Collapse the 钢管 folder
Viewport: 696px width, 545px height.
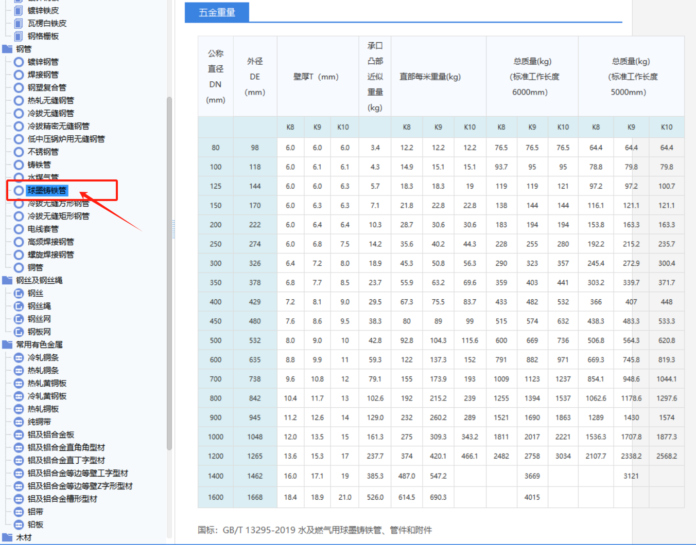[7, 49]
